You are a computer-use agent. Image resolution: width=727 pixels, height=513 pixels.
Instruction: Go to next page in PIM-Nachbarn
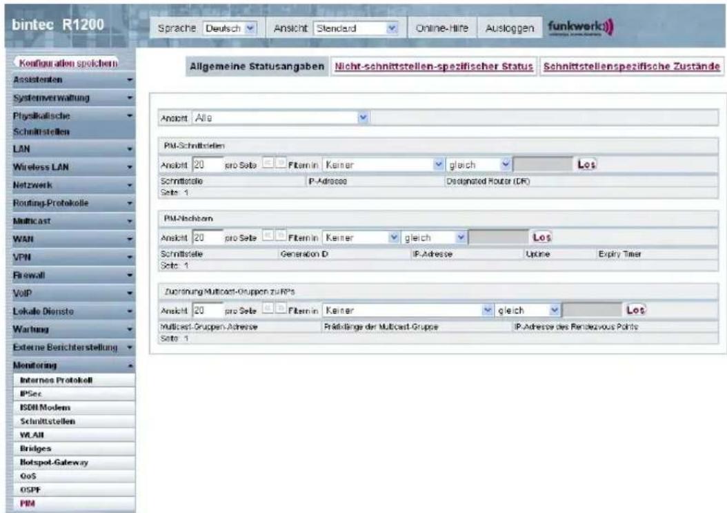click(x=280, y=235)
